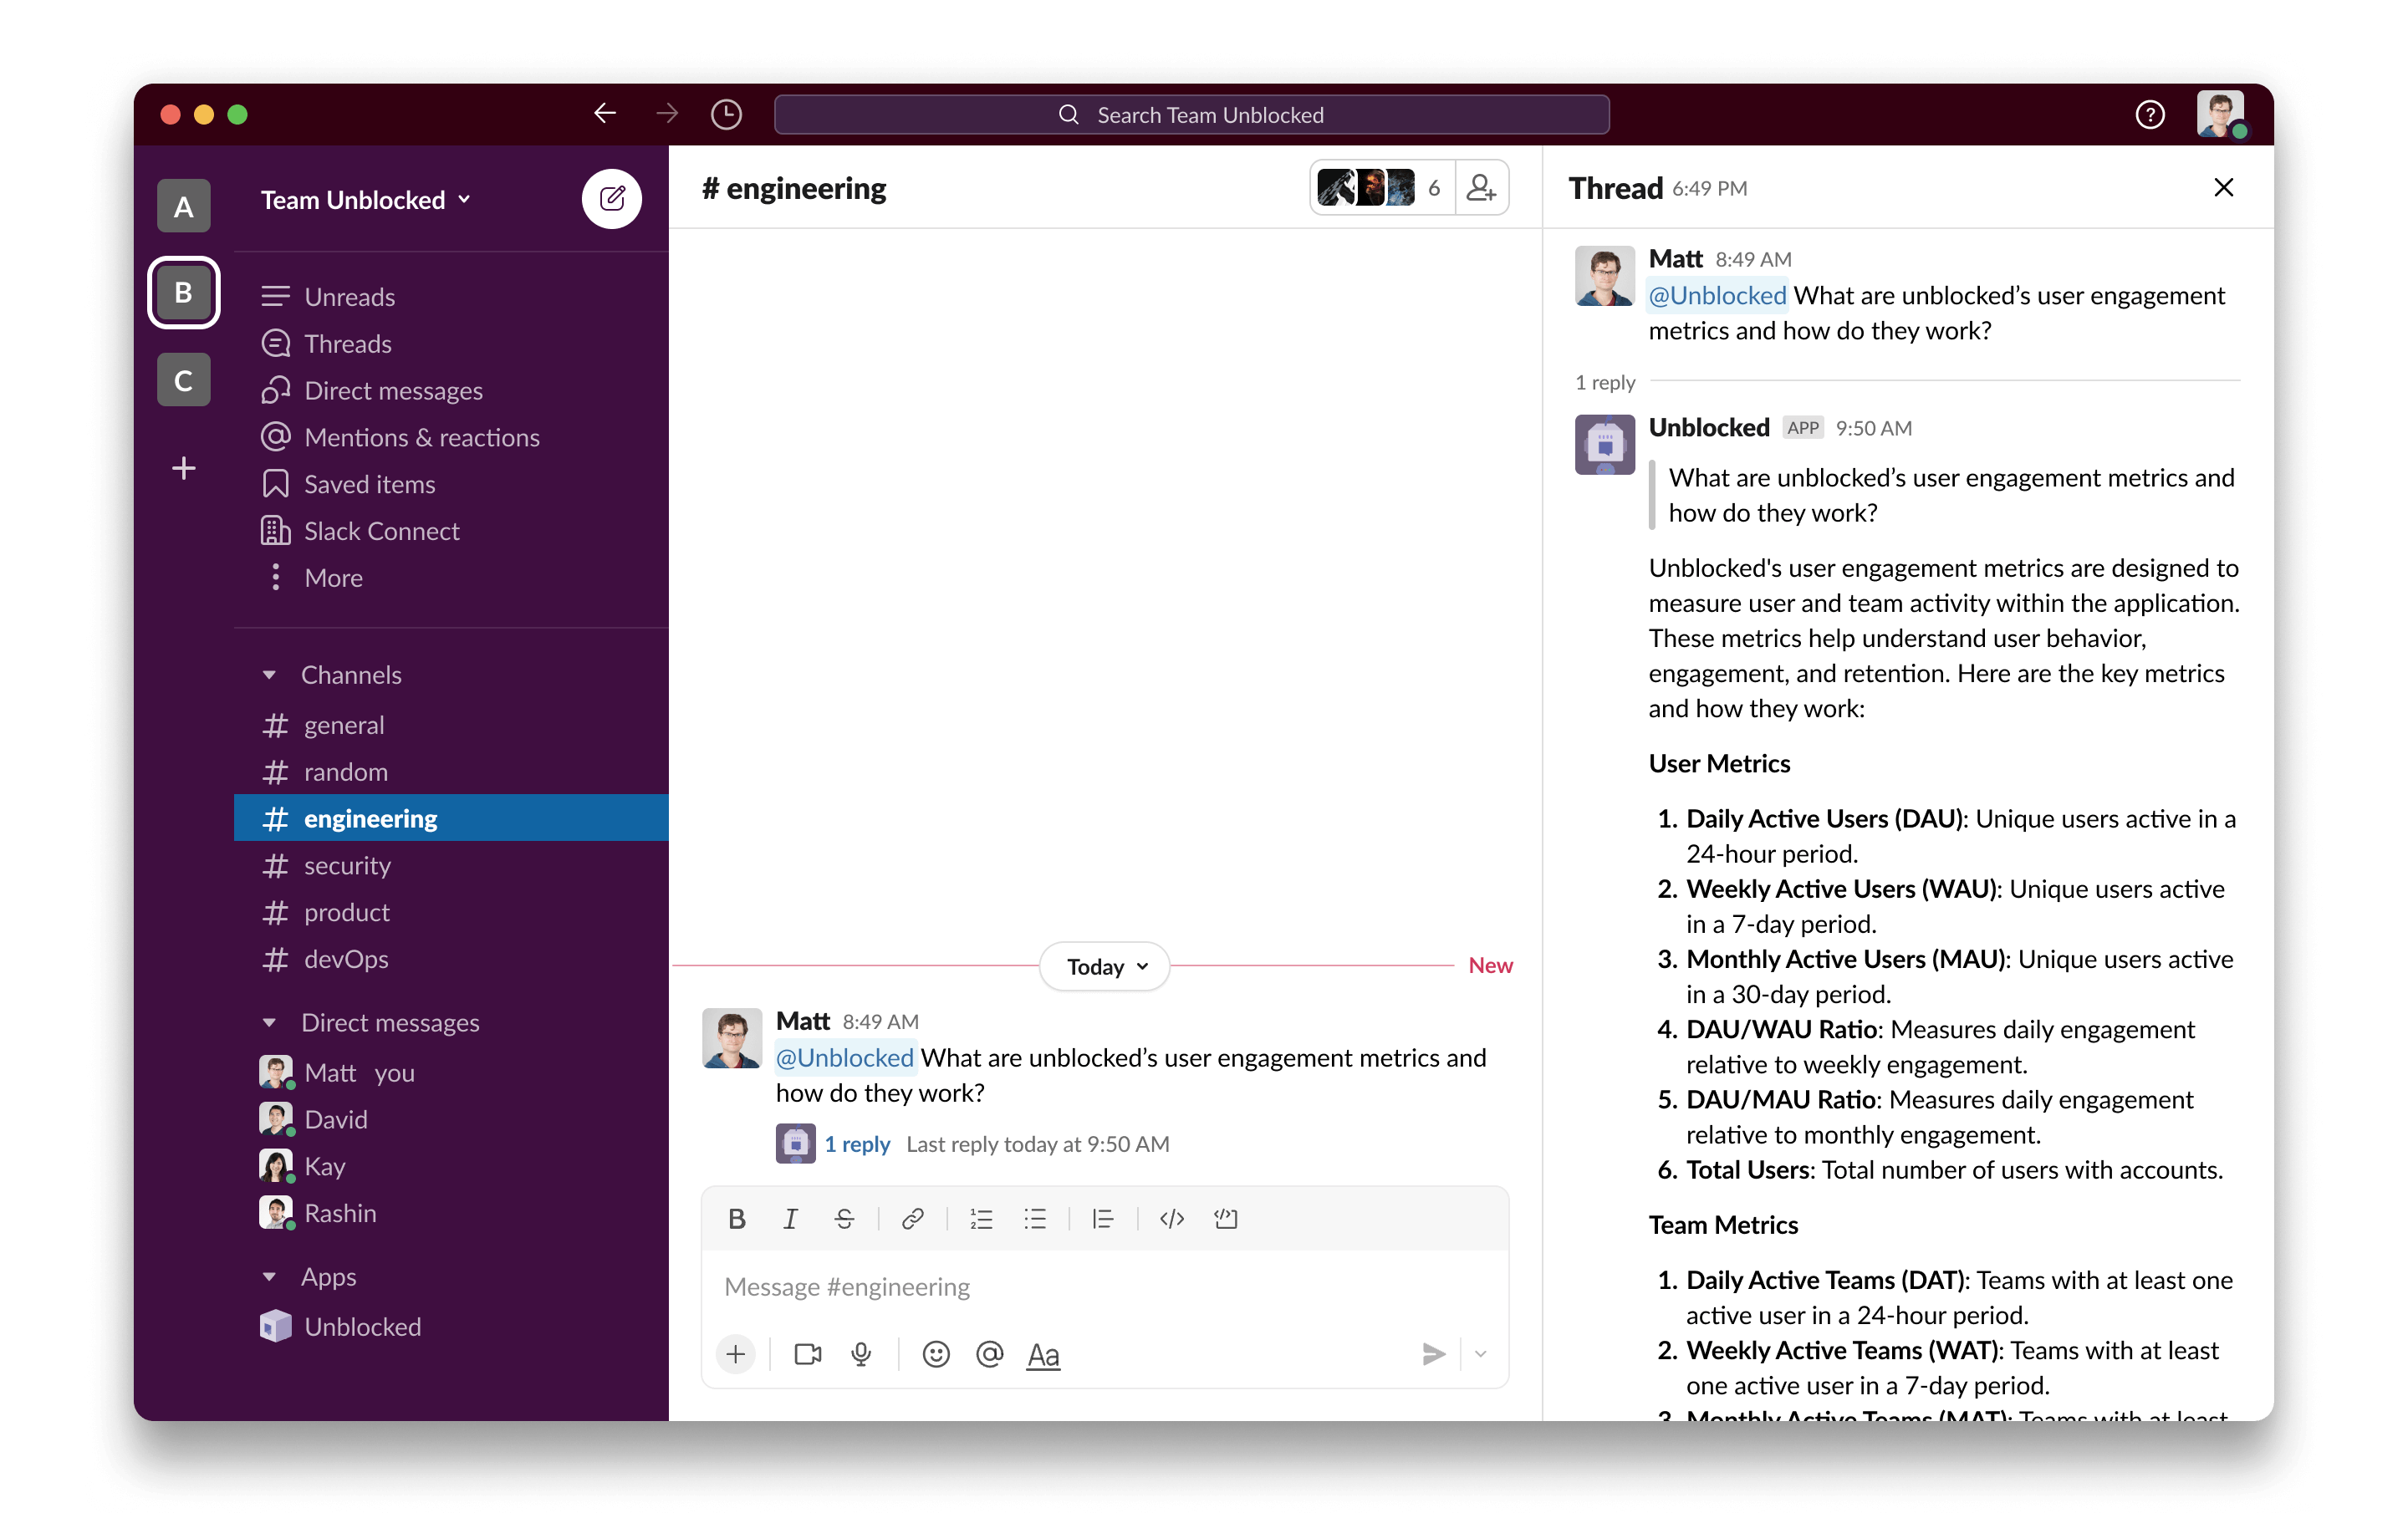
Task: Toggle bold formatting in composer
Action: [x=737, y=1218]
